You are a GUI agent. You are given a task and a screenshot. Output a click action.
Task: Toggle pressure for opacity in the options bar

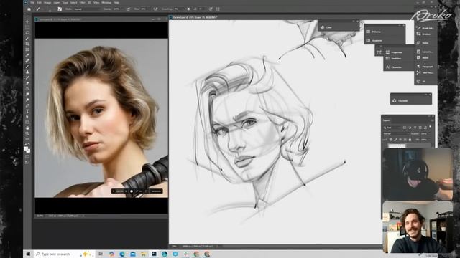(x=128, y=9)
